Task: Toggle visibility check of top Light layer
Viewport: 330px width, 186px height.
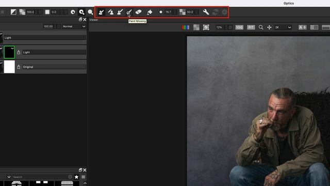Action: 1,34
